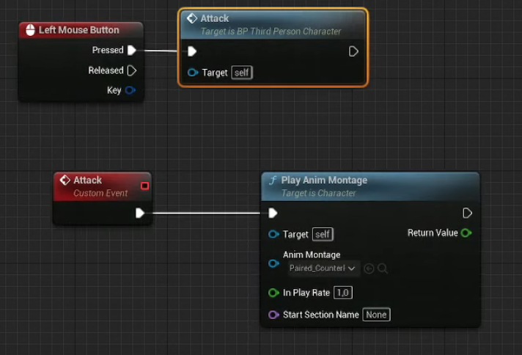Screen dimensions: 522x355
Task: Click Attack function node input exec pin
Action: pos(192,51)
